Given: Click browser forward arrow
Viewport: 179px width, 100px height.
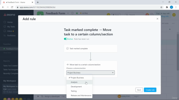Looking at the screenshot, I should (x=8, y=7).
